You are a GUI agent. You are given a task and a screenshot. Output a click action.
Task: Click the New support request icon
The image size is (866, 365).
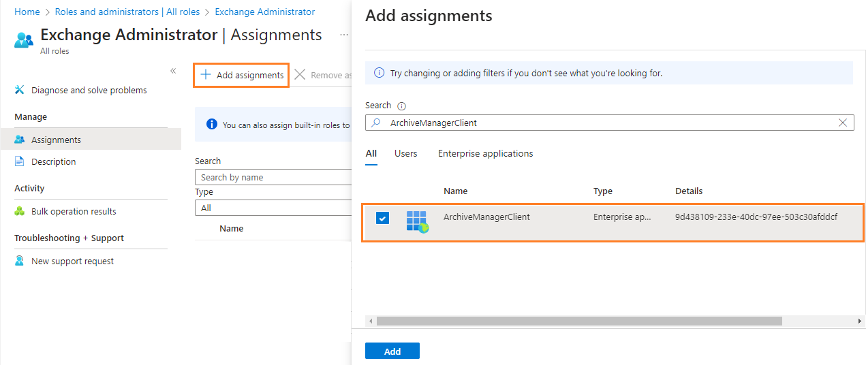(x=20, y=261)
